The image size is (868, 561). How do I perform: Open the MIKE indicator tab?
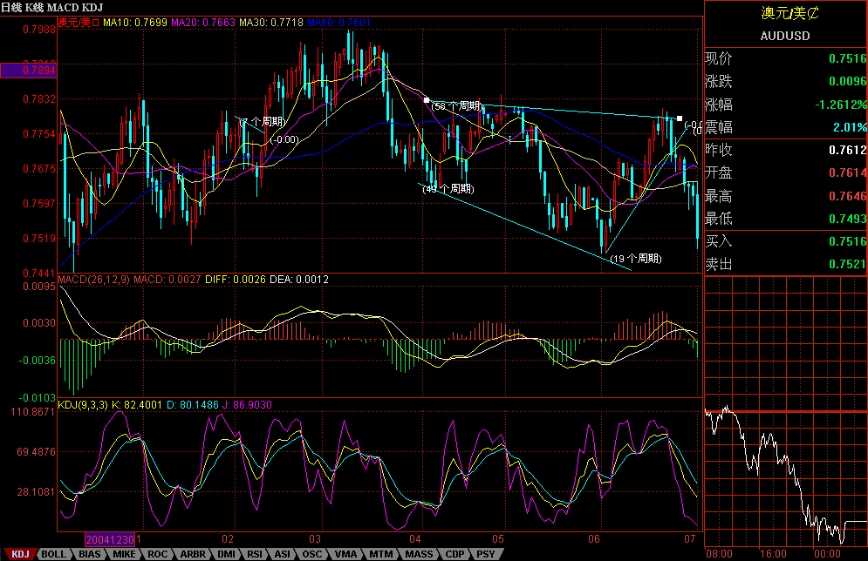[x=124, y=553]
